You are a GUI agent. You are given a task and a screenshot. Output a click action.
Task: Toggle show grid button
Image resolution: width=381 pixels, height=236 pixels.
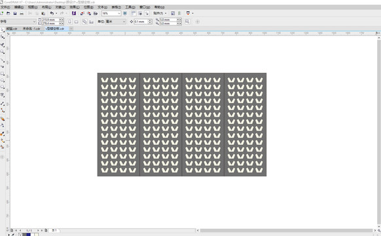tap(140, 13)
